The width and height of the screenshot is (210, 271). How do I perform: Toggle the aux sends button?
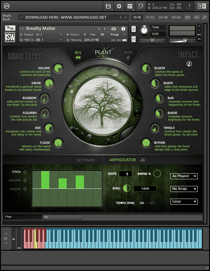pos(197,17)
